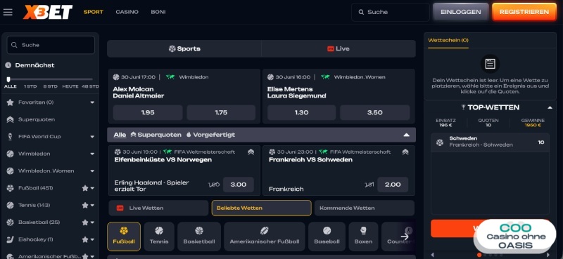
Task: Select the 1 STD time filter
Action: [x=30, y=86]
